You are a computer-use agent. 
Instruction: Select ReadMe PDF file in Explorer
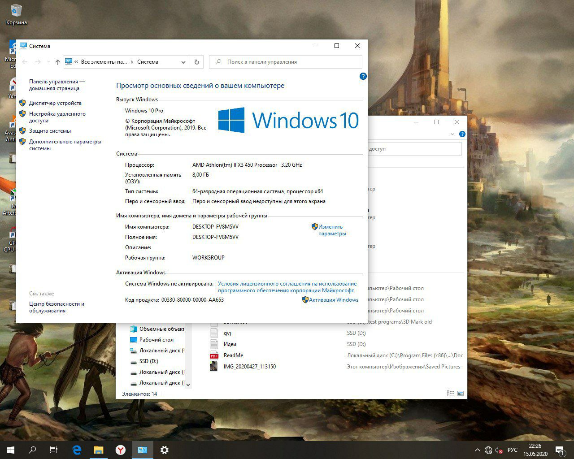(233, 355)
